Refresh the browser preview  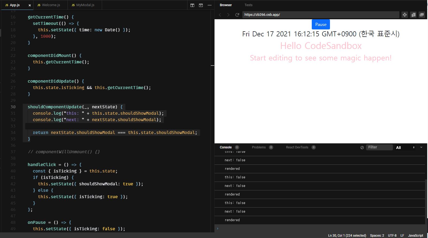tap(237, 15)
